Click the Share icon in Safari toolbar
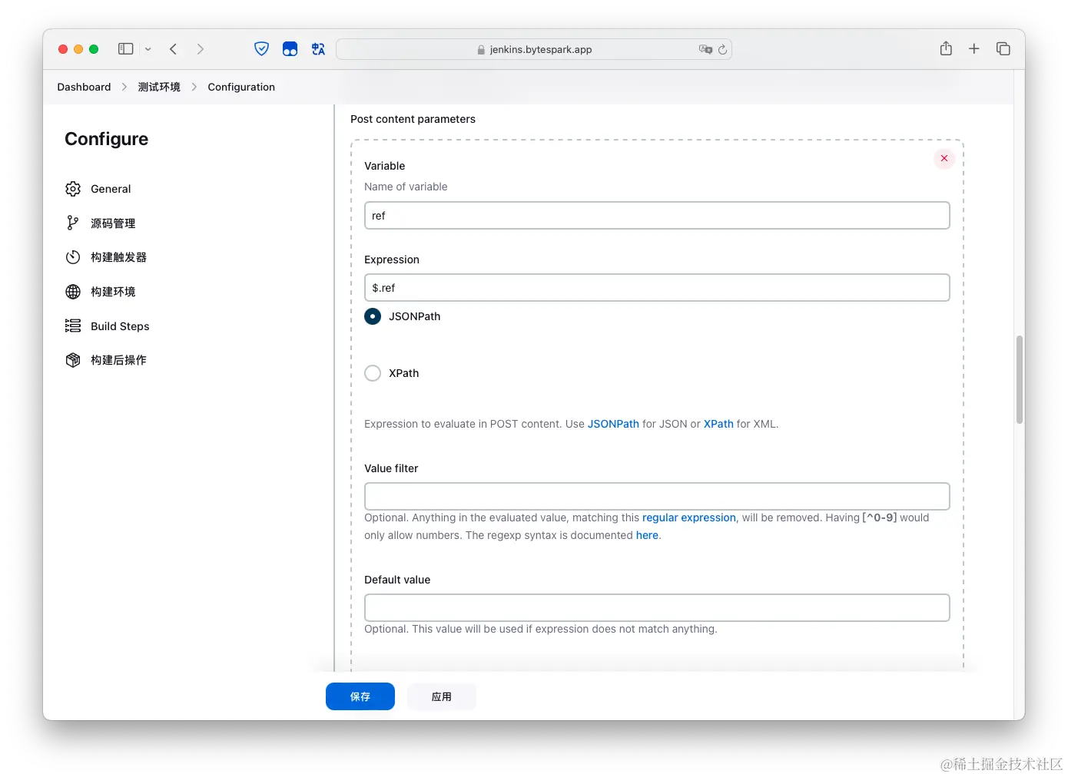This screenshot has height=777, width=1068. click(946, 48)
